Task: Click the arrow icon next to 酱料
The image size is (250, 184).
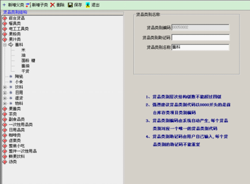Action: click(x=11, y=45)
